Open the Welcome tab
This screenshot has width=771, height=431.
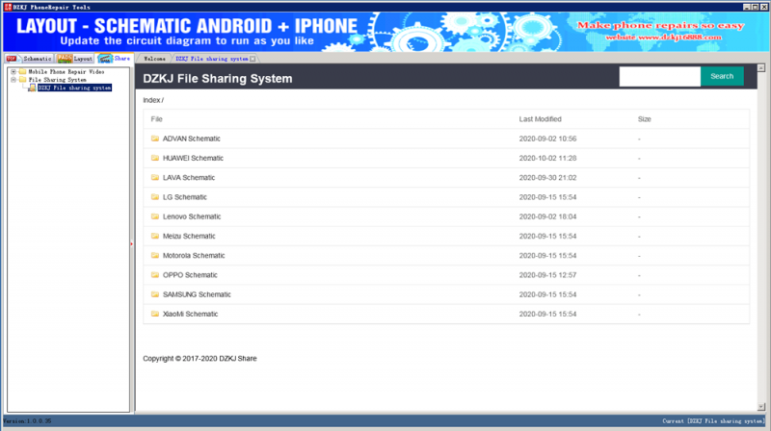coord(154,59)
